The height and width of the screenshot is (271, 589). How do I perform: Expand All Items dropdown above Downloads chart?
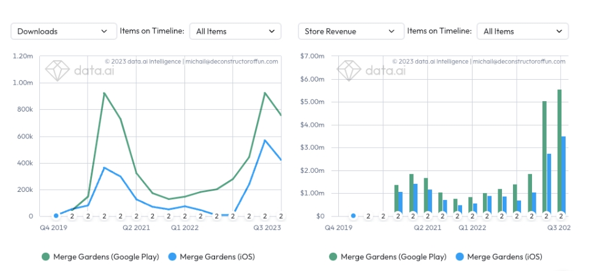click(x=235, y=31)
